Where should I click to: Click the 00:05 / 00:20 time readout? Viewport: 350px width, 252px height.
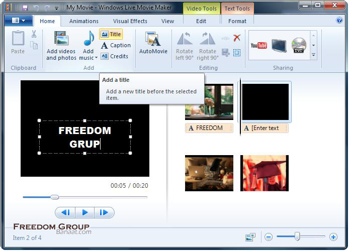(129, 186)
